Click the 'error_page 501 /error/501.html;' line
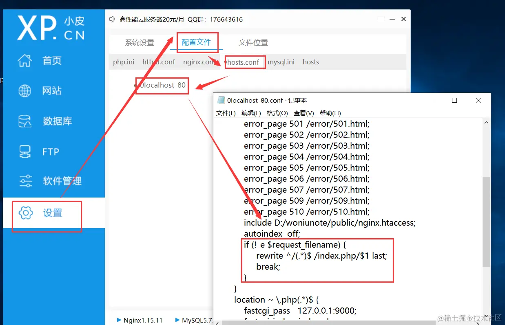 pos(307,124)
